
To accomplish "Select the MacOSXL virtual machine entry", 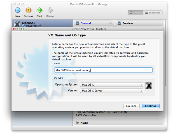I will (42, 23).
